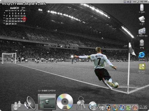Click the Hanja conversion icon beside the A
149x111 pixels.
click(x=131, y=2)
